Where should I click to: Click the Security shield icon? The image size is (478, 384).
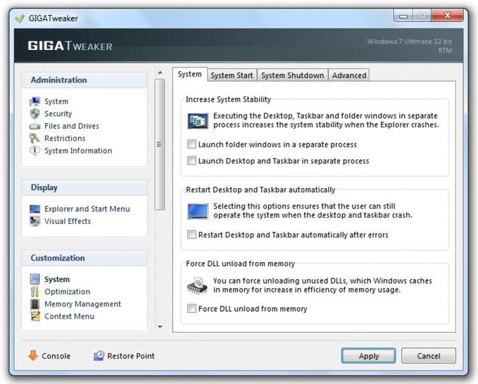tap(35, 113)
